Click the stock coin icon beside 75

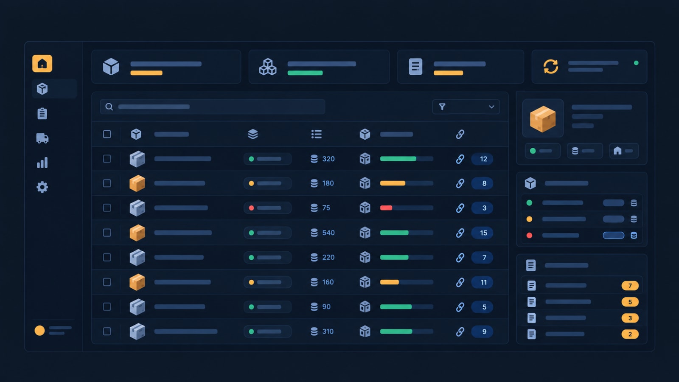[314, 208]
